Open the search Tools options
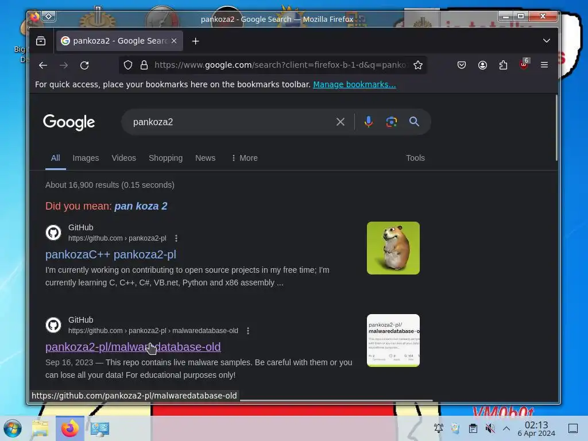This screenshot has width=588, height=441. point(416,158)
